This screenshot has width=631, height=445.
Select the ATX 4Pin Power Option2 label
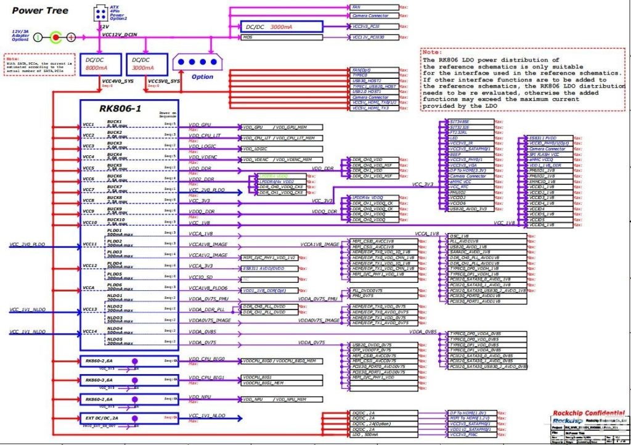point(118,13)
